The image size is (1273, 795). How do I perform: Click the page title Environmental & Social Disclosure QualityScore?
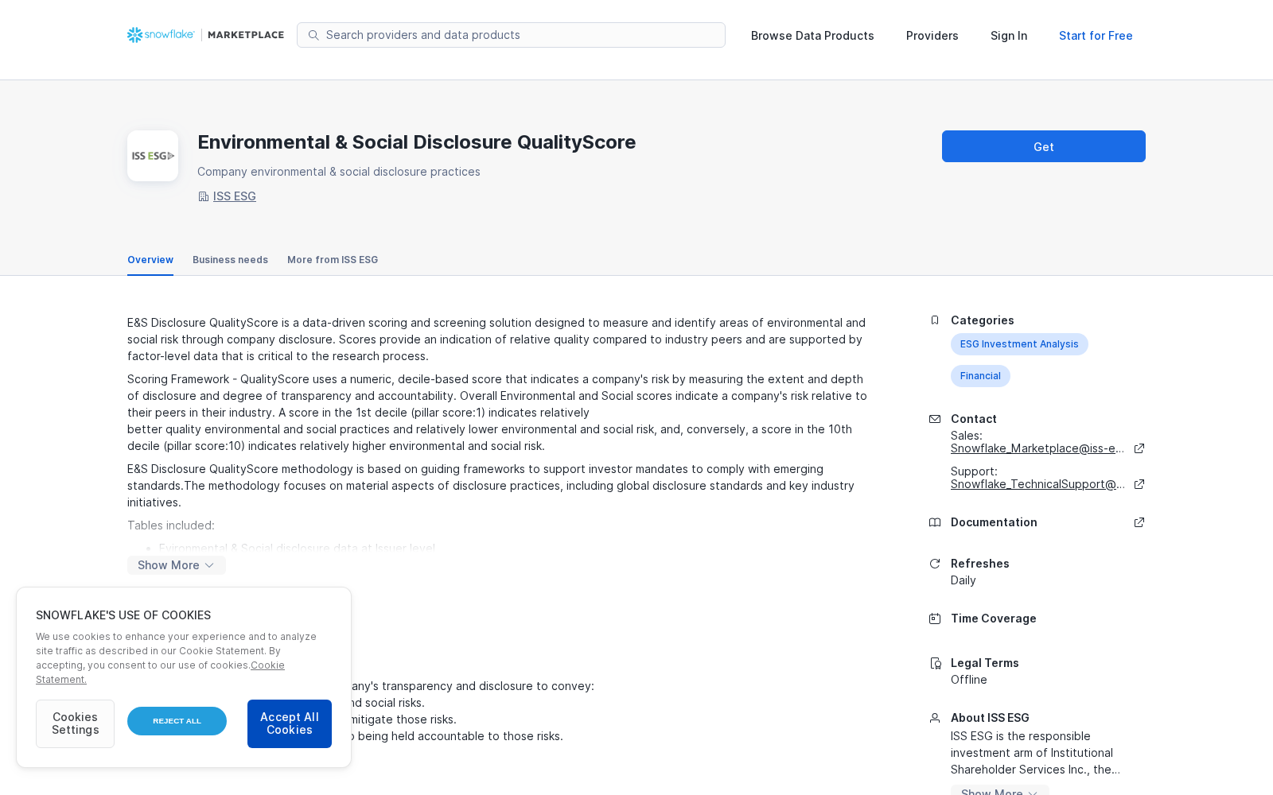(417, 142)
